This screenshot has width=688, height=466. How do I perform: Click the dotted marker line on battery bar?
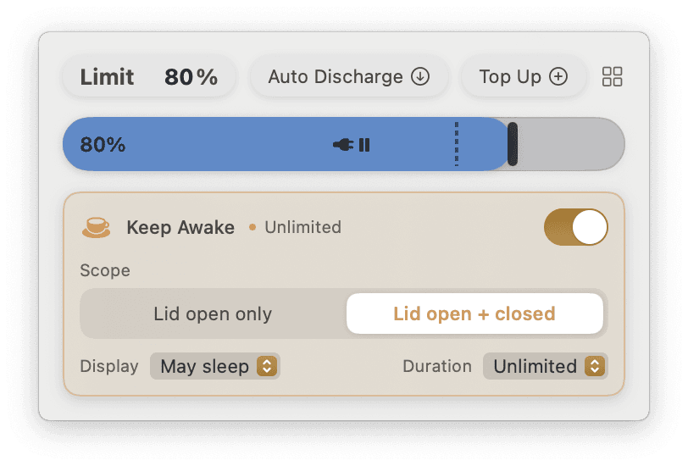(457, 144)
